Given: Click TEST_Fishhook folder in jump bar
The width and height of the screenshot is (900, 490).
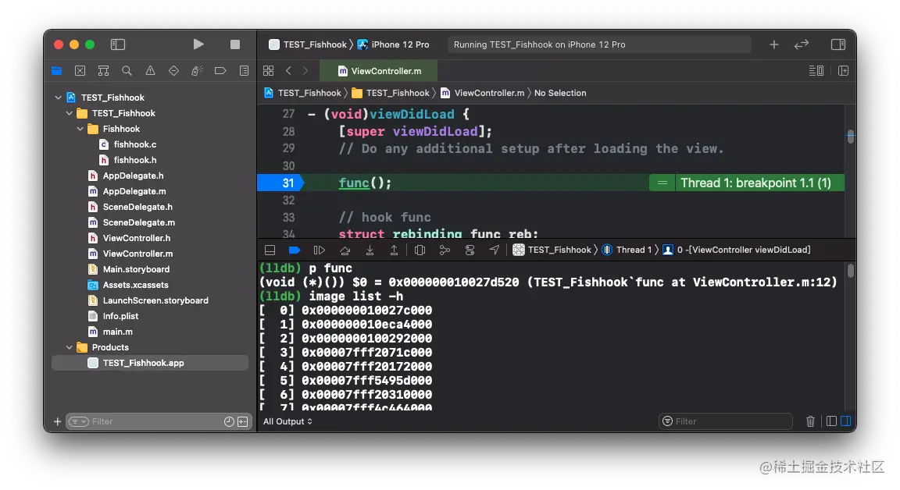Looking at the screenshot, I should point(391,93).
